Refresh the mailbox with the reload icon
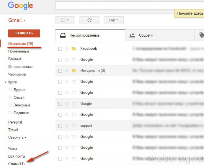Image resolution: width=204 pixels, height=165 pixels. pos(89,20)
